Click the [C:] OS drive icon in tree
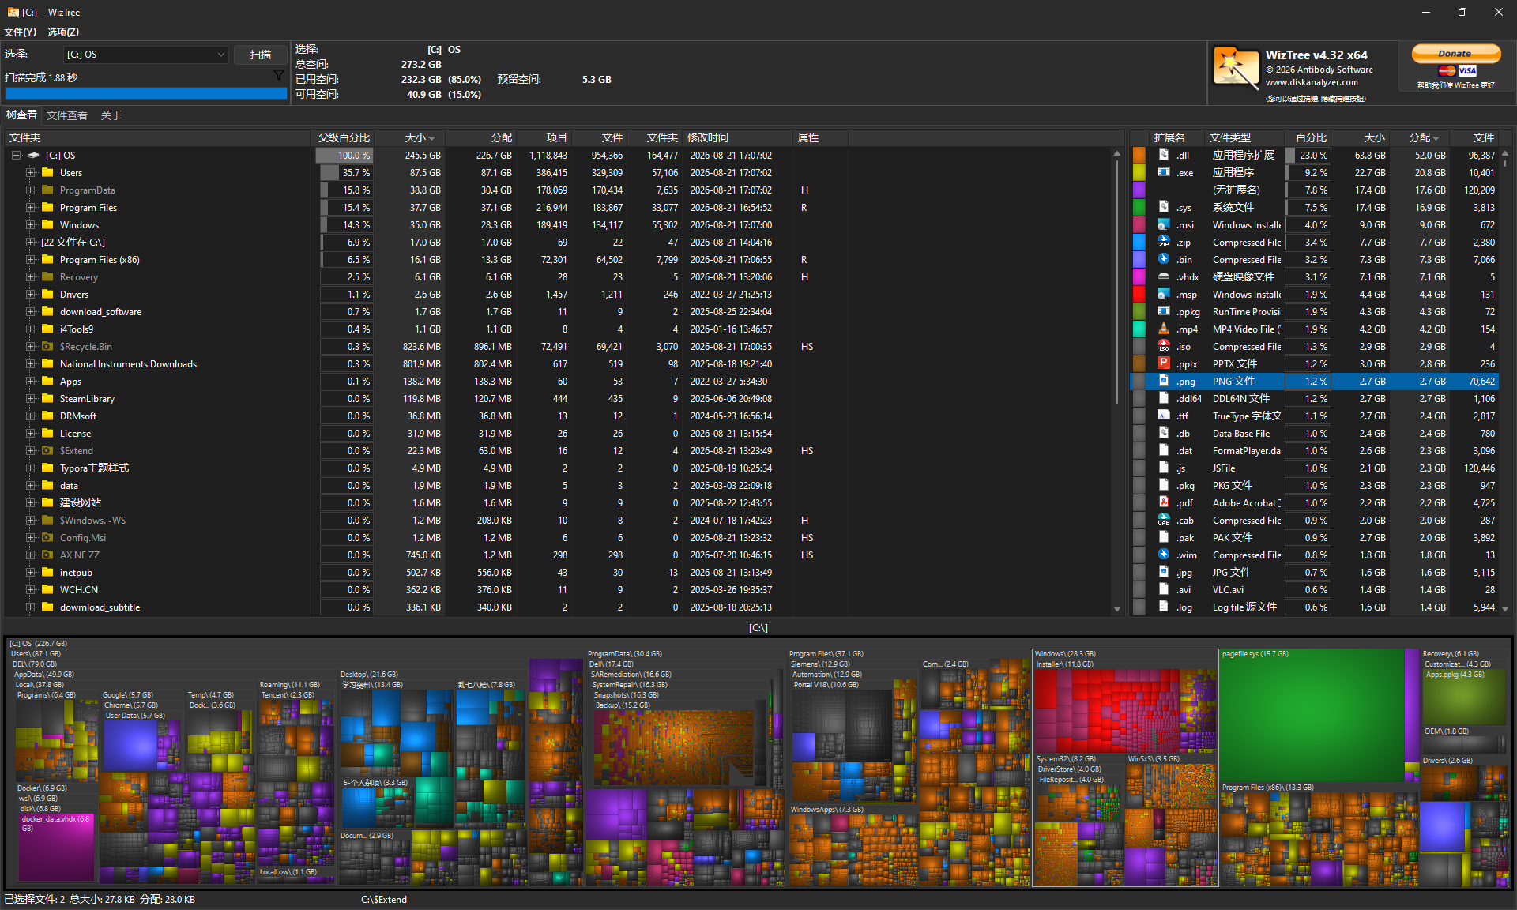 click(33, 155)
